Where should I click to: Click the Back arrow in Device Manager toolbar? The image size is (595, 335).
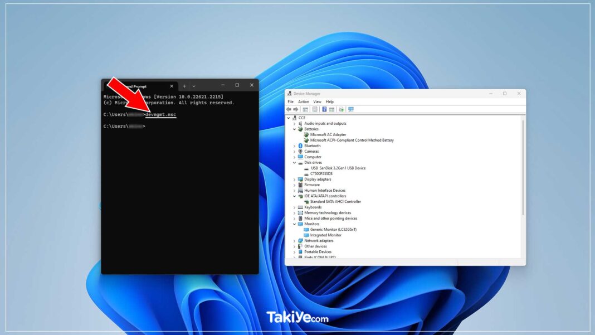(x=289, y=109)
